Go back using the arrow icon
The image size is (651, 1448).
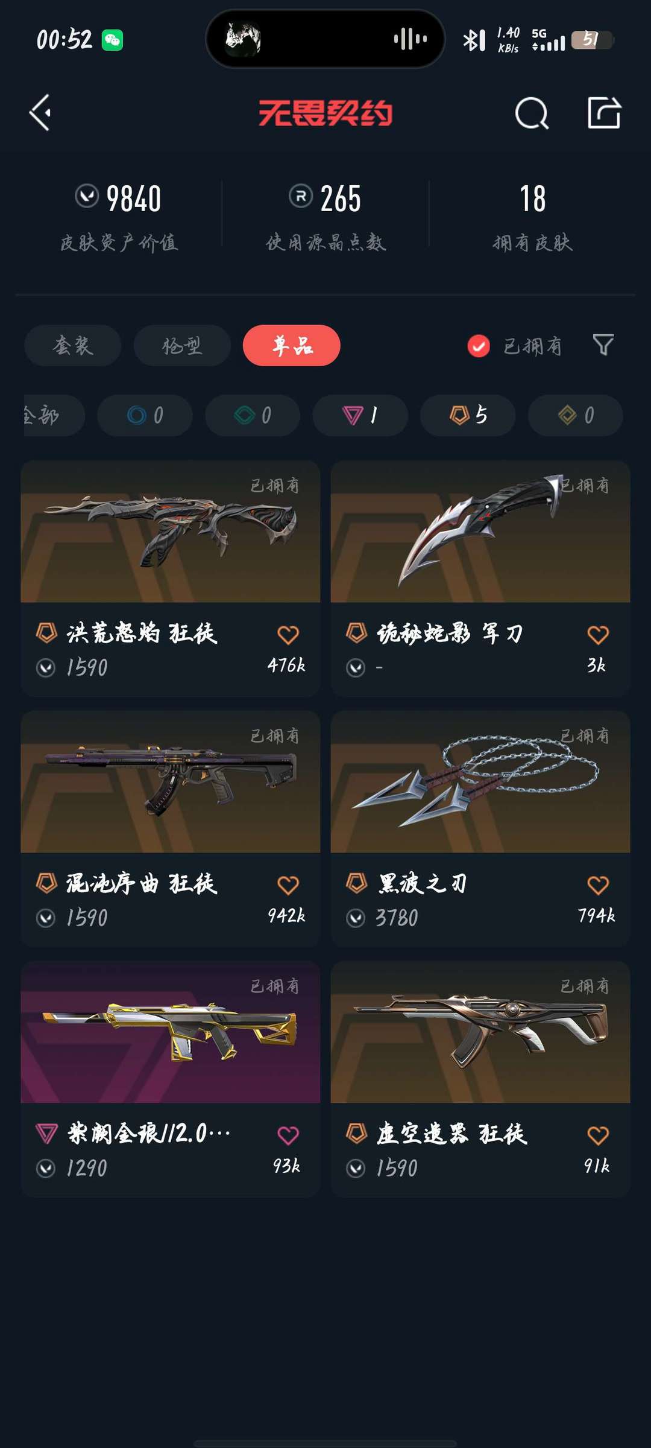pyautogui.click(x=40, y=113)
